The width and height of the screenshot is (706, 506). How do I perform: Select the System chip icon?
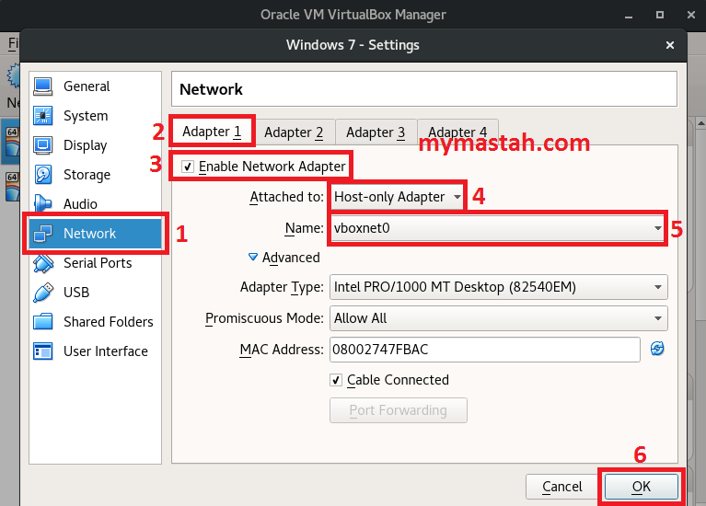click(x=42, y=116)
